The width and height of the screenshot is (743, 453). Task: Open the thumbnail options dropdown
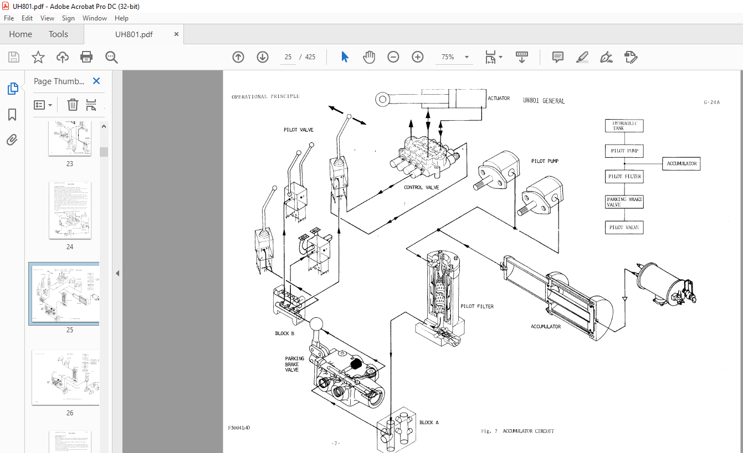(43, 105)
